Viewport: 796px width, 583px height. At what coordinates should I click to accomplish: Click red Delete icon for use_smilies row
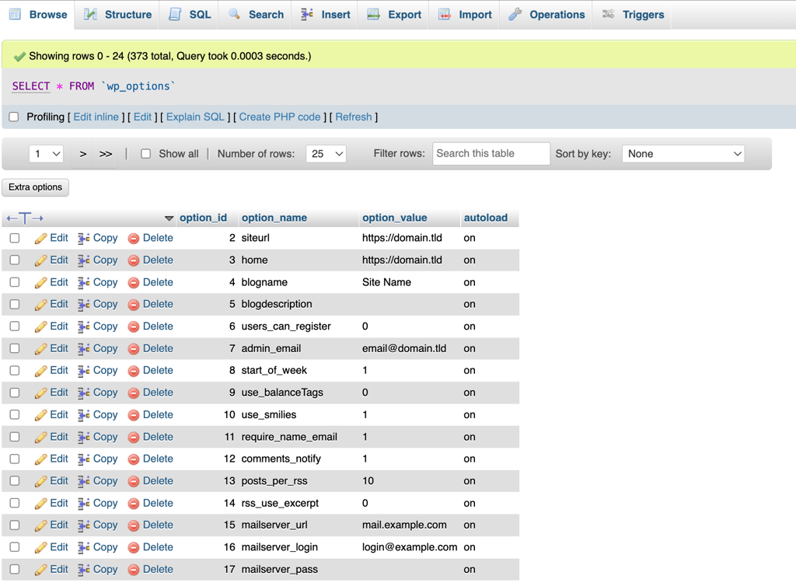tap(134, 415)
